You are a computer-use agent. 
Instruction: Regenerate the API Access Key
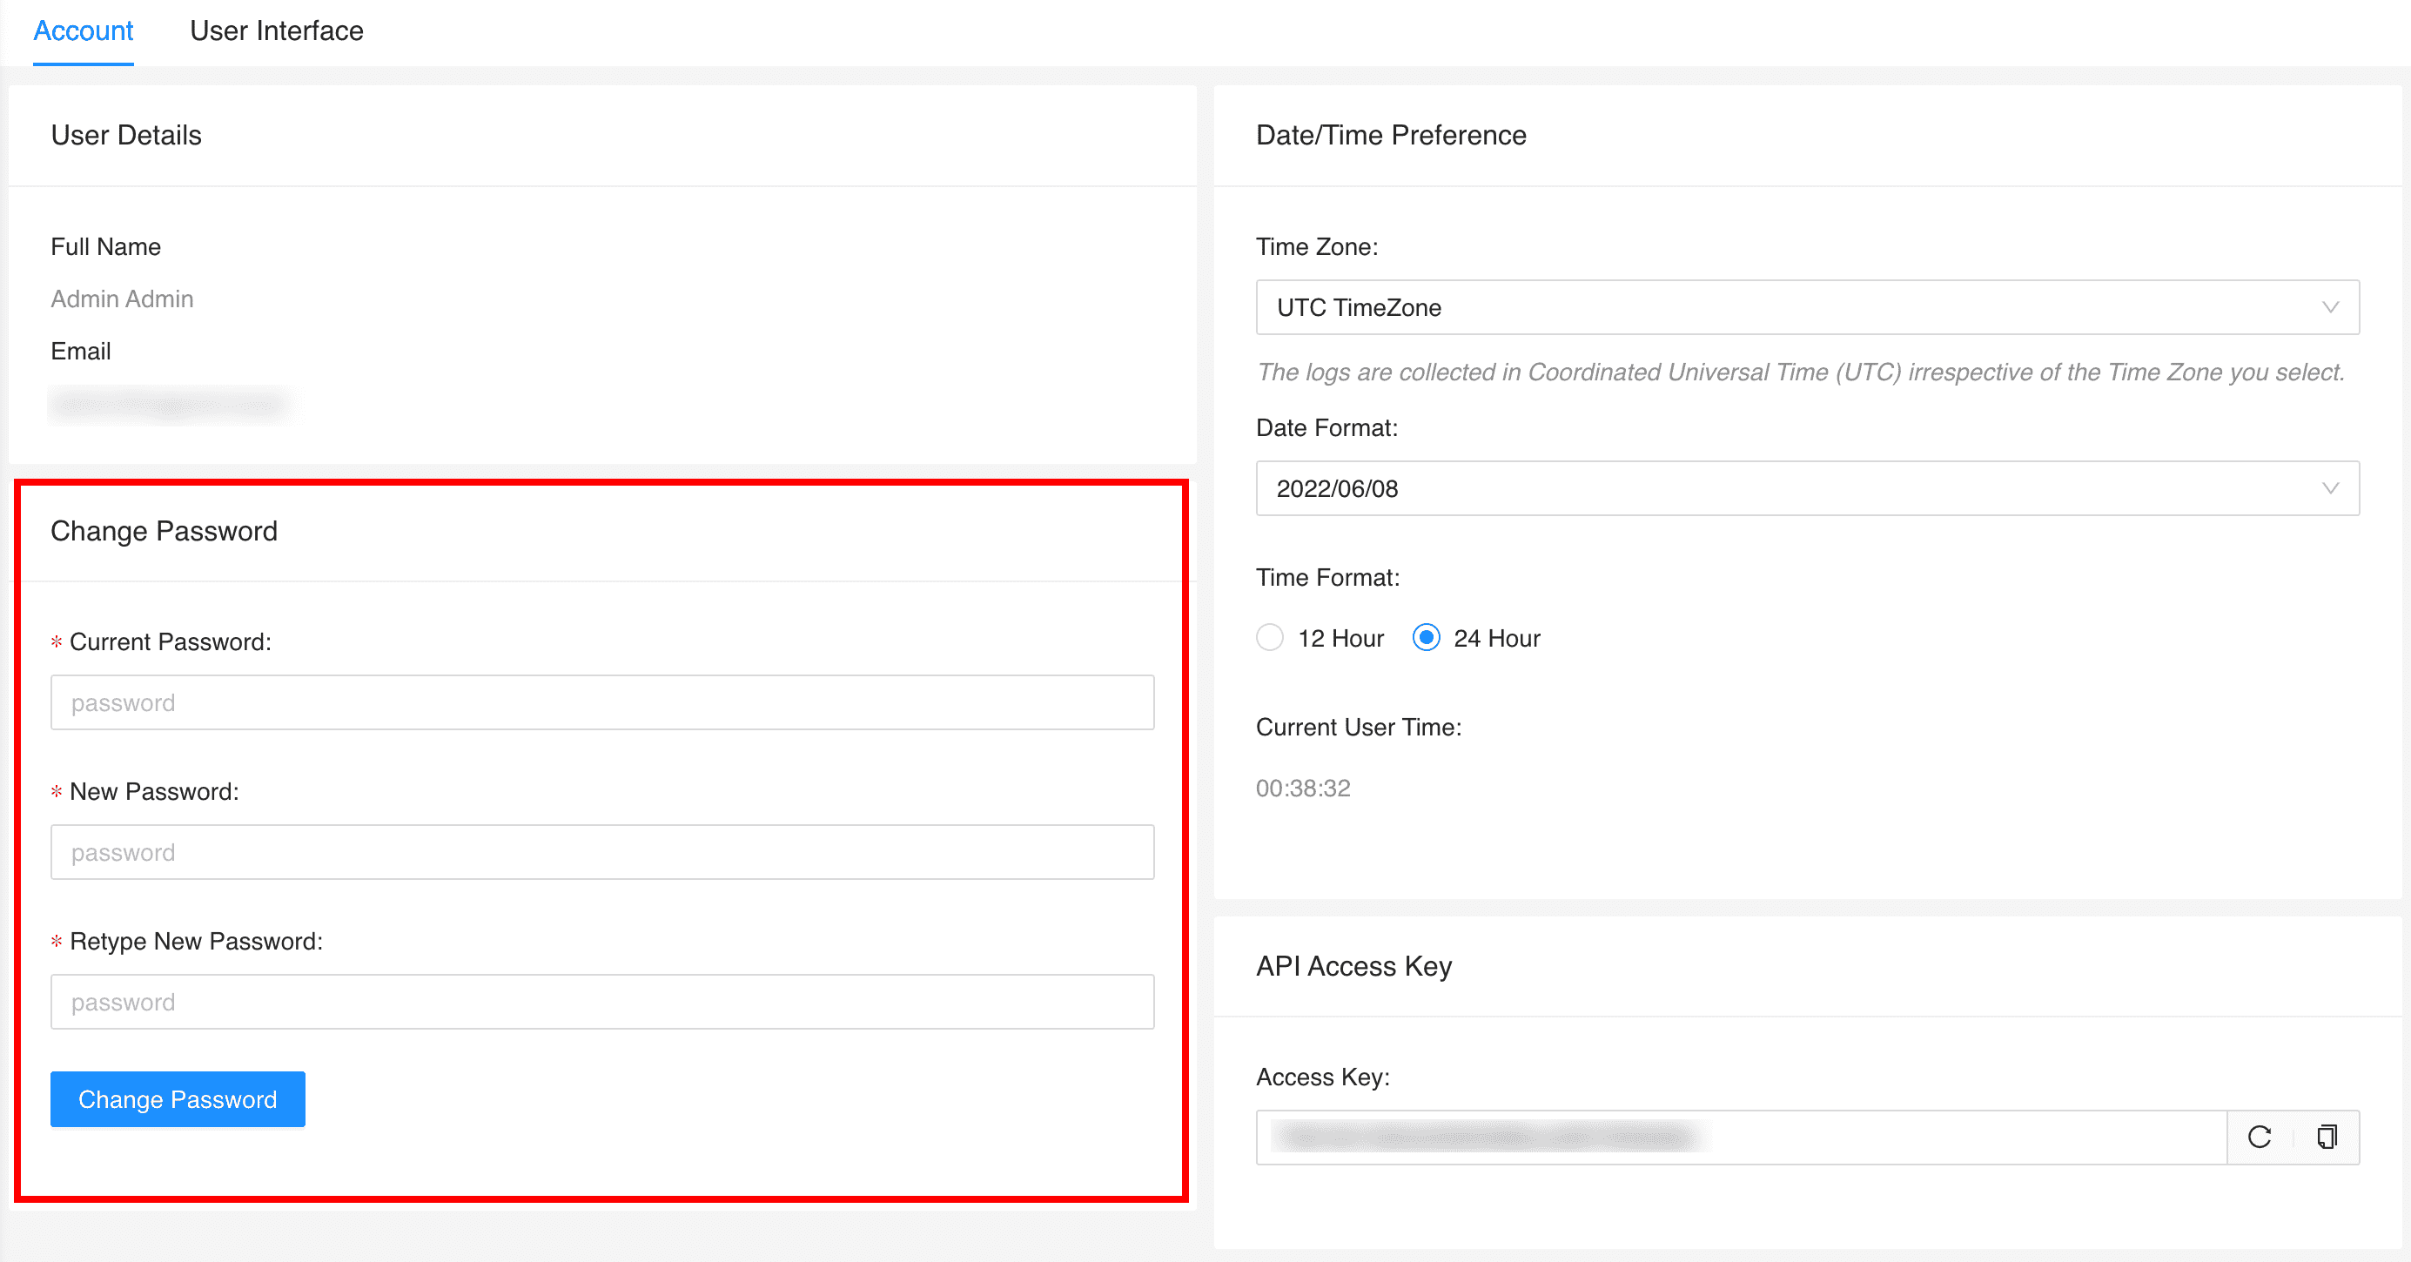coord(2260,1138)
